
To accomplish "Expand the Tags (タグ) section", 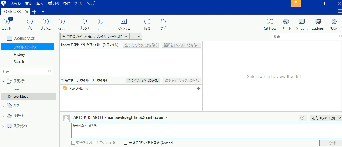I will [3, 106].
